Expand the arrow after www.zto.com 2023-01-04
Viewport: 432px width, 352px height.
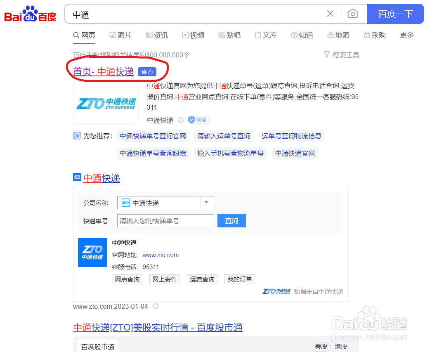[x=156, y=306]
